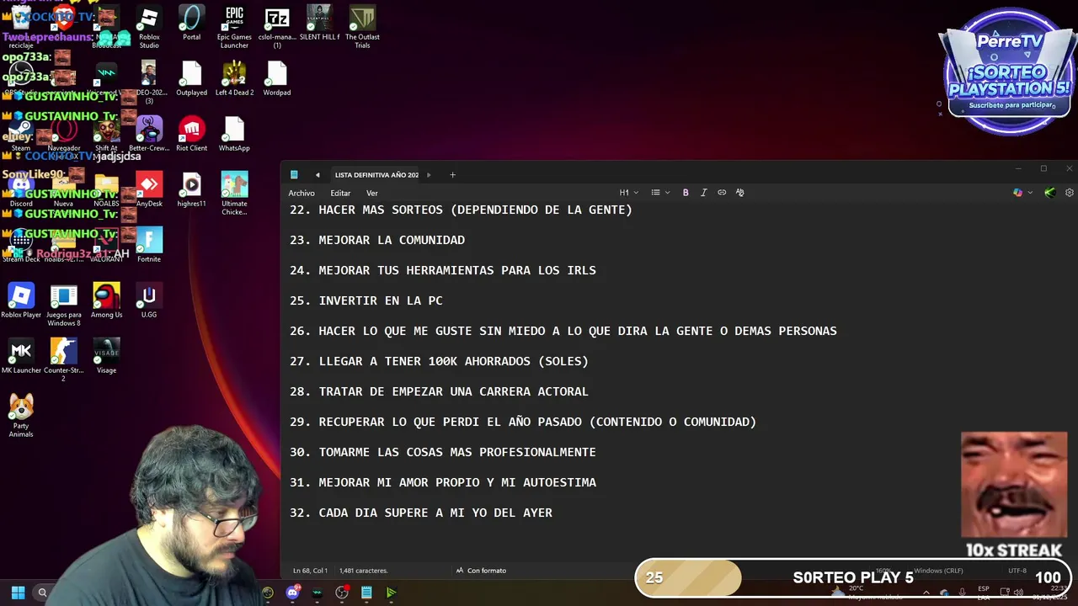Open Discord from the taskbar
This screenshot has width=1078, height=606.
pos(292,593)
